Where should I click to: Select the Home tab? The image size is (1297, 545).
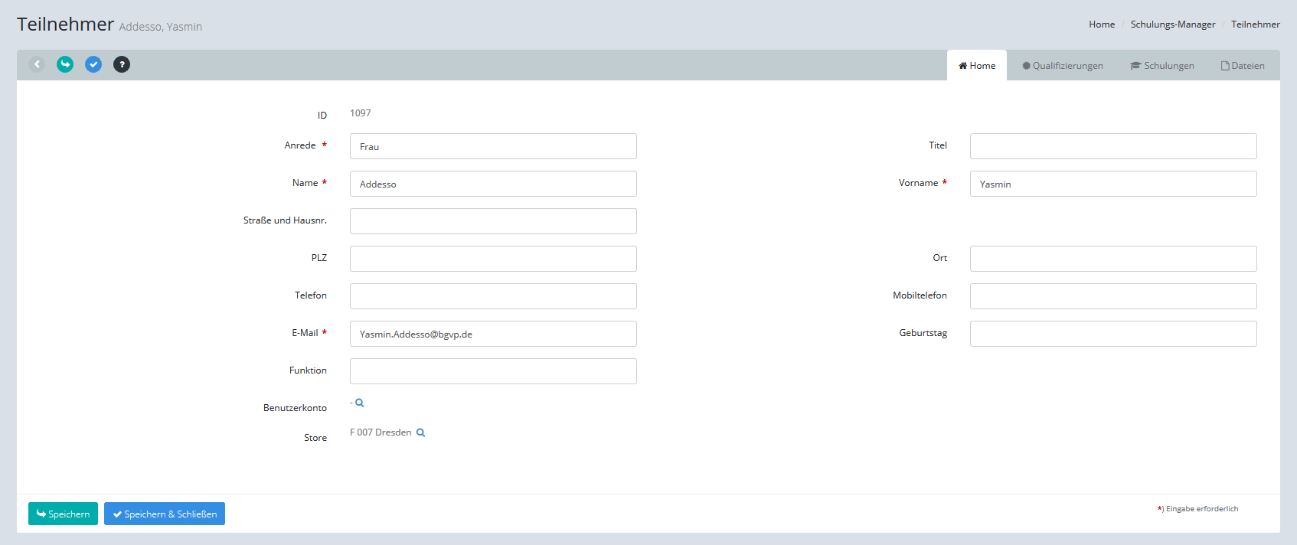click(977, 66)
